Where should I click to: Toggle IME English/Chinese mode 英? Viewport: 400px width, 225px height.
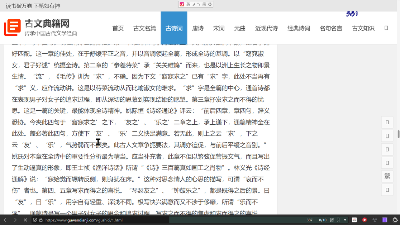(188, 4)
